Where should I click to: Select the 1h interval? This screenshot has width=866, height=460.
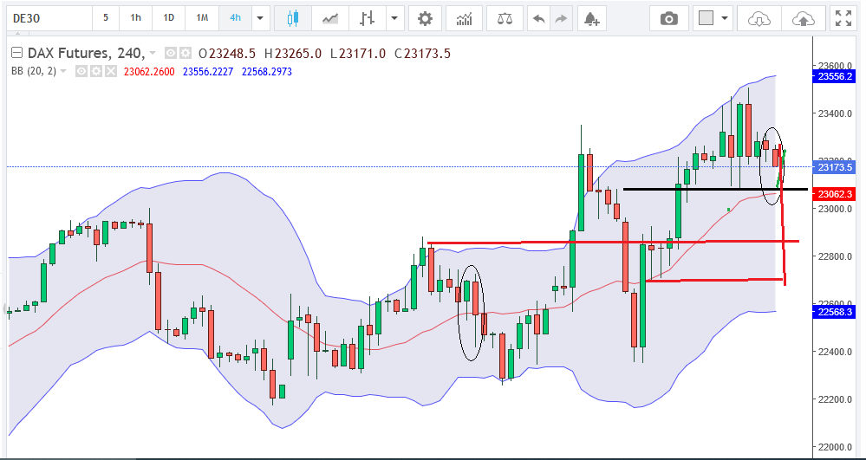[x=136, y=17]
